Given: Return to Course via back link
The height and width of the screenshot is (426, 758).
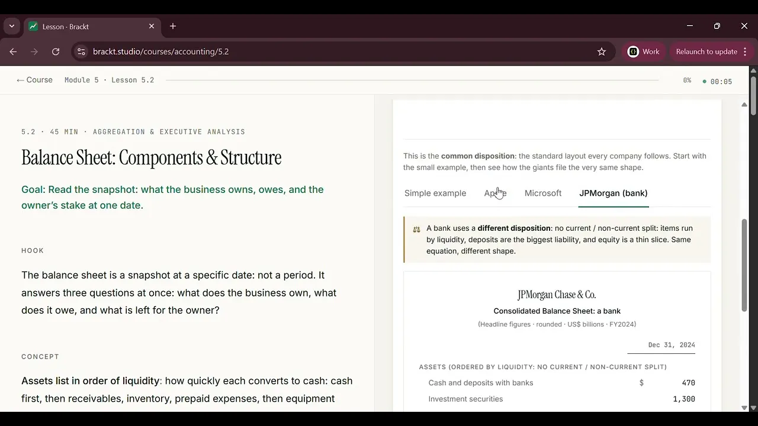Looking at the screenshot, I should pos(34,80).
